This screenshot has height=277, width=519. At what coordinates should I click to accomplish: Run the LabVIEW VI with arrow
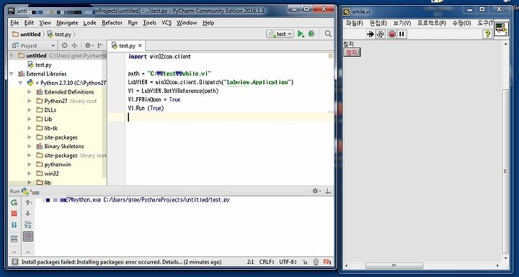coord(371,34)
